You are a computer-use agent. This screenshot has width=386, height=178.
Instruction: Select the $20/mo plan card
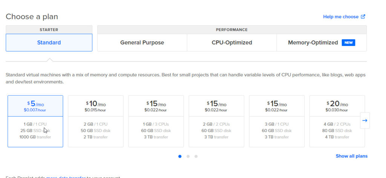pos(337,121)
